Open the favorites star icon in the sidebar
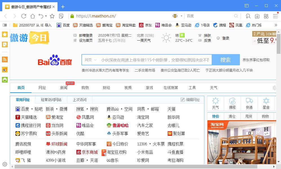The image size is (281, 169). (x=4, y=34)
